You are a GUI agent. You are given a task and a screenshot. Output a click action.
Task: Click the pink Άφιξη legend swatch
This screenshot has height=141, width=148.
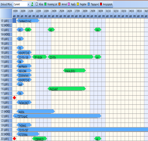pos(69,4)
